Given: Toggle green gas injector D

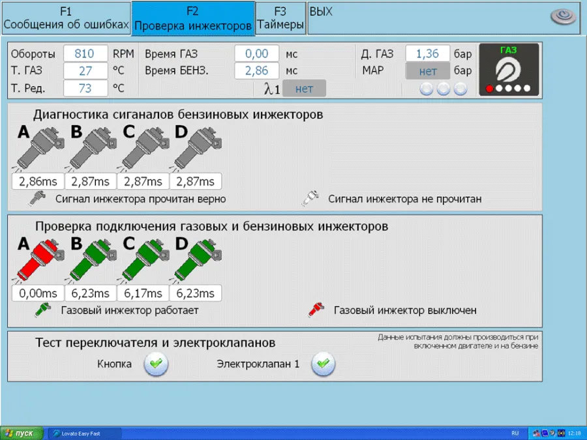Looking at the screenshot, I should pos(197,260).
